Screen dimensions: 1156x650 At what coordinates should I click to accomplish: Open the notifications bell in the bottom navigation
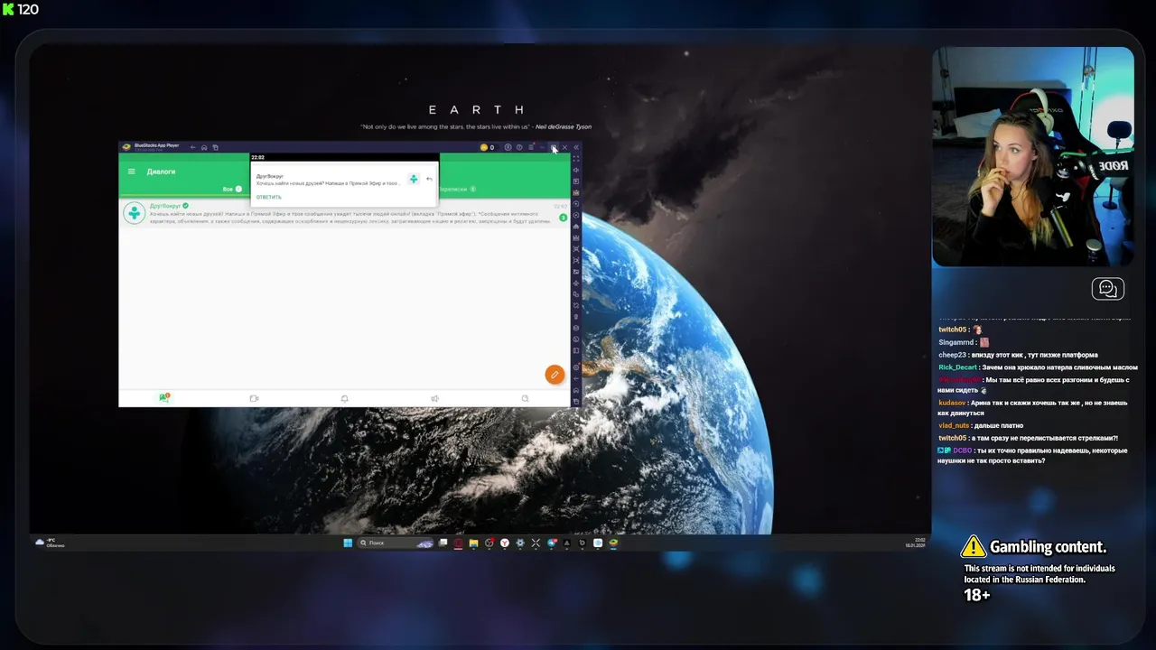pos(344,398)
